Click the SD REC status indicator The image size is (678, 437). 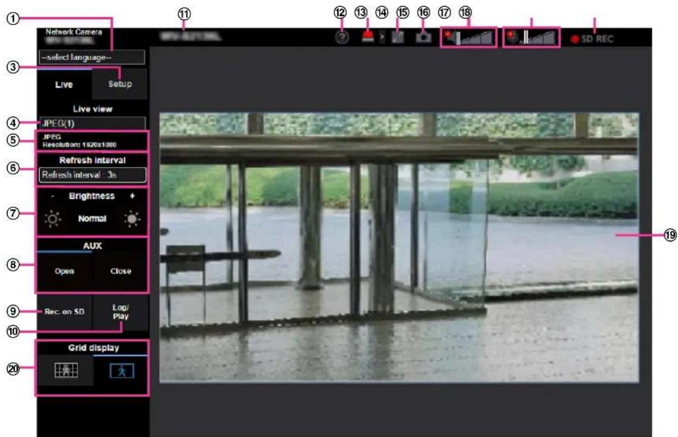point(592,39)
